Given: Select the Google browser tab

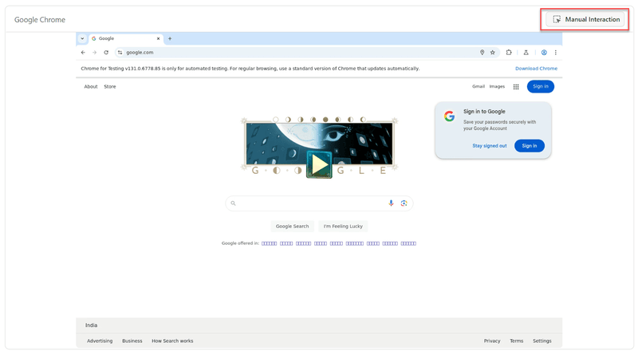Looking at the screenshot, I should click(x=125, y=38).
